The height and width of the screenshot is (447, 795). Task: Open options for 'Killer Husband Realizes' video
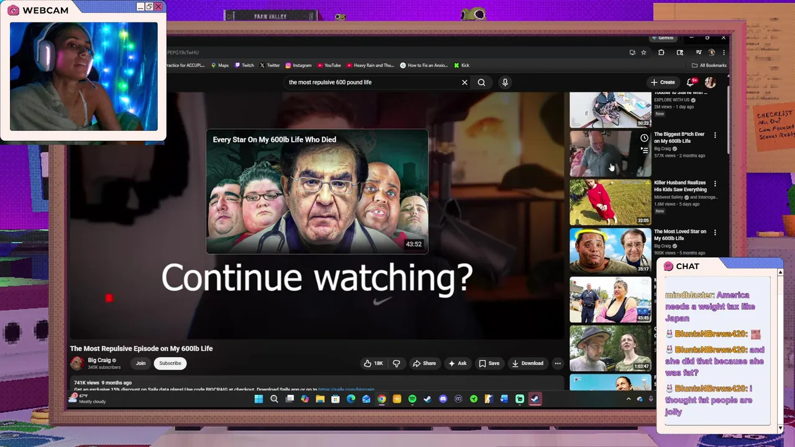tap(715, 184)
